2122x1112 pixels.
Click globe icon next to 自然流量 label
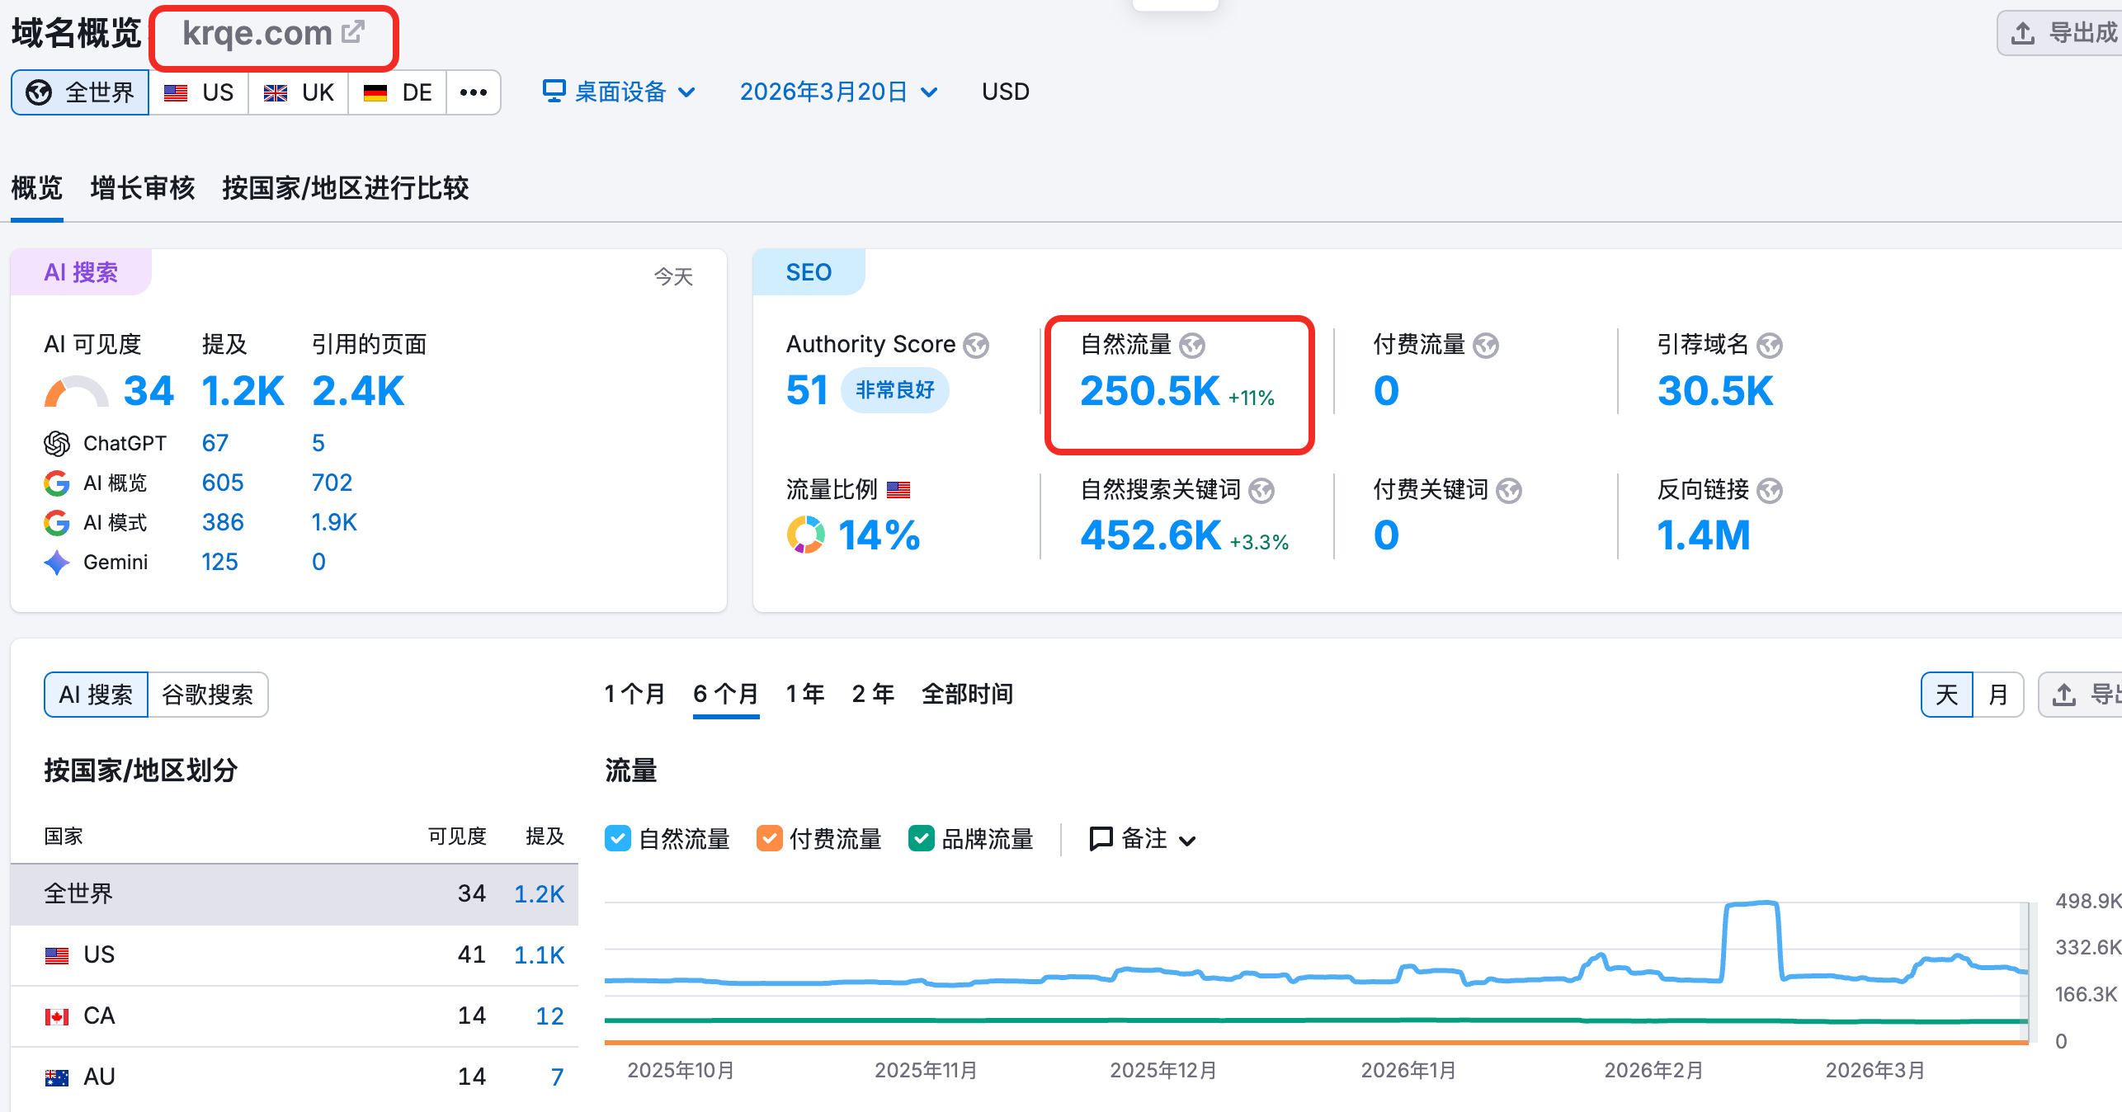1191,346
